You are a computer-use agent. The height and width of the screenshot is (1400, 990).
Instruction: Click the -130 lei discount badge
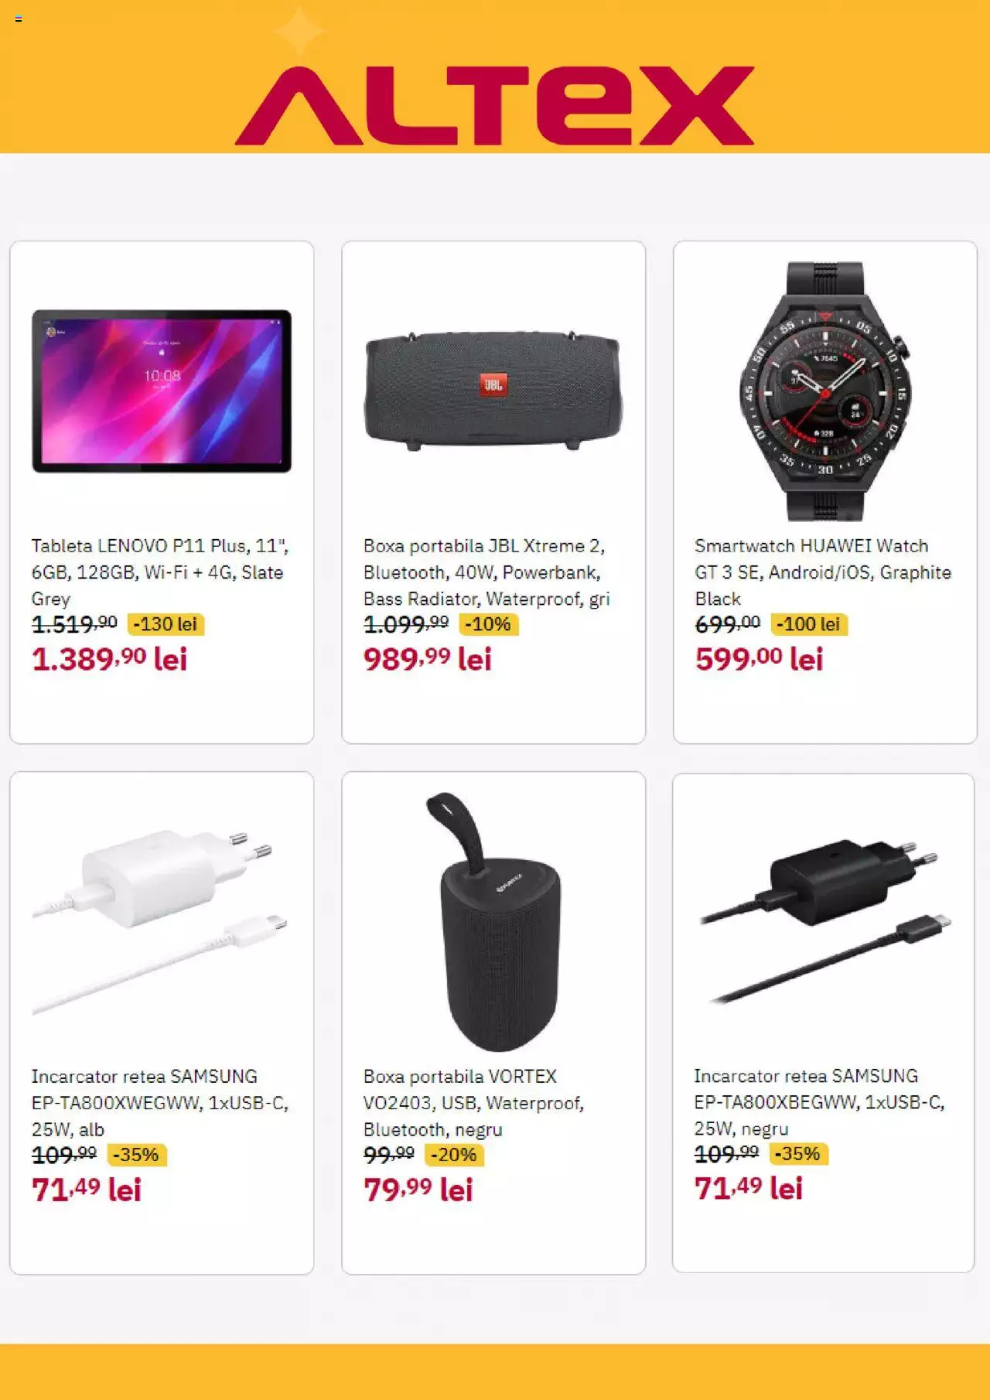(x=166, y=624)
